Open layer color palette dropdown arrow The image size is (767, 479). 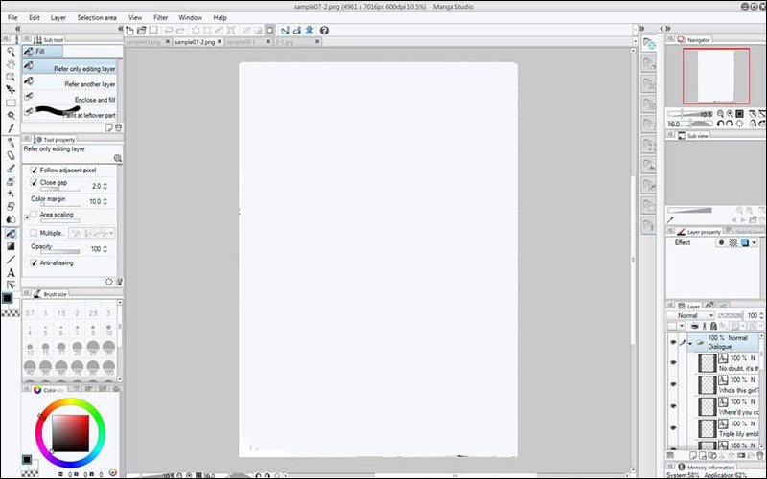click(x=682, y=326)
